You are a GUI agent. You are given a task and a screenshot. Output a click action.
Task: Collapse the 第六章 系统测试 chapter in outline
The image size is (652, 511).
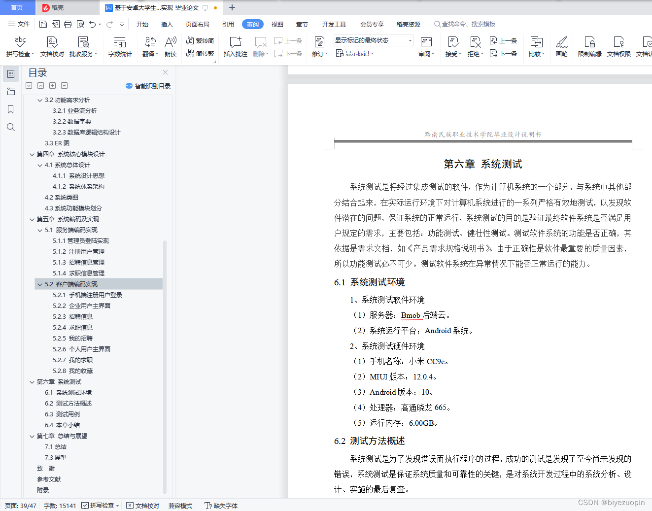tap(32, 381)
